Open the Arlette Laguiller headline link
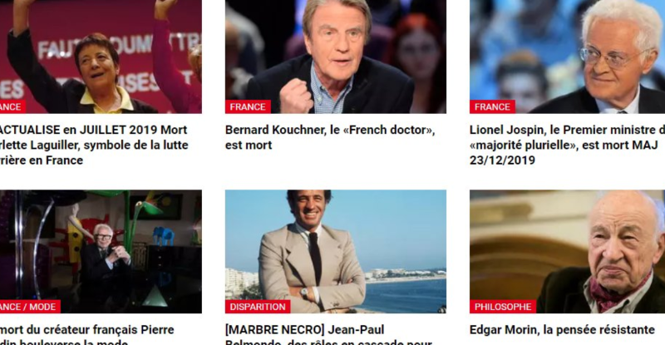 94,145
